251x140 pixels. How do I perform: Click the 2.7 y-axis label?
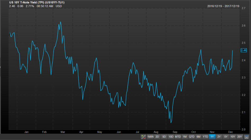point(244,8)
